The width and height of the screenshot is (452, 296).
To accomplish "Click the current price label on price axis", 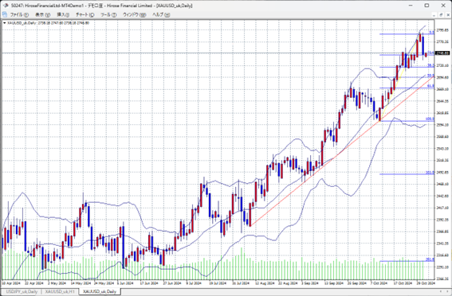I will (442, 53).
